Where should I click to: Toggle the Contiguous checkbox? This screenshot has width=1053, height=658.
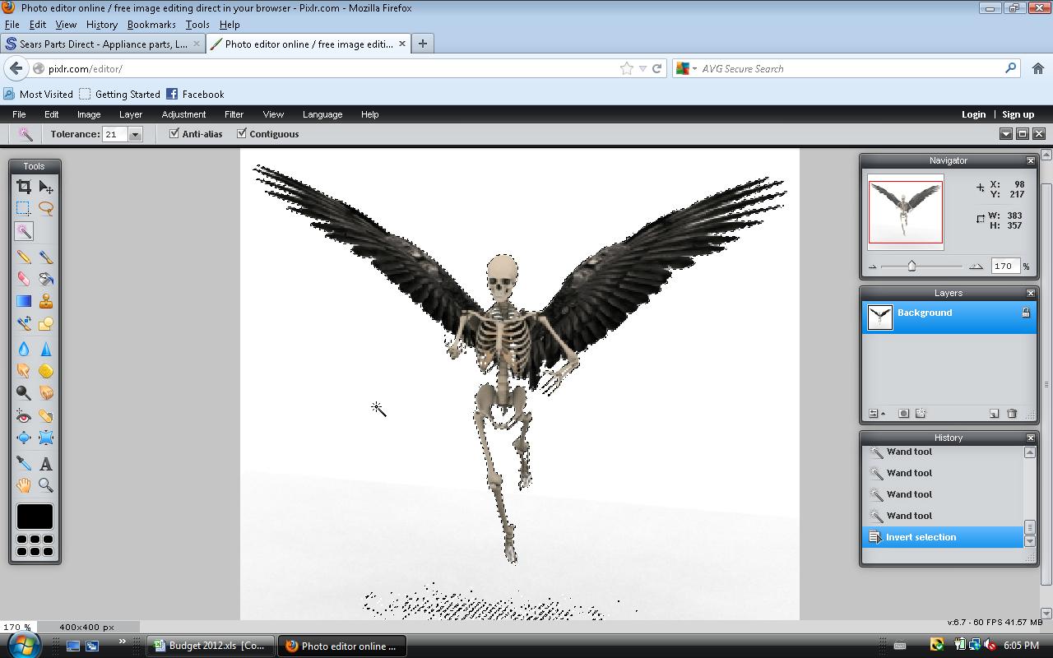[242, 133]
